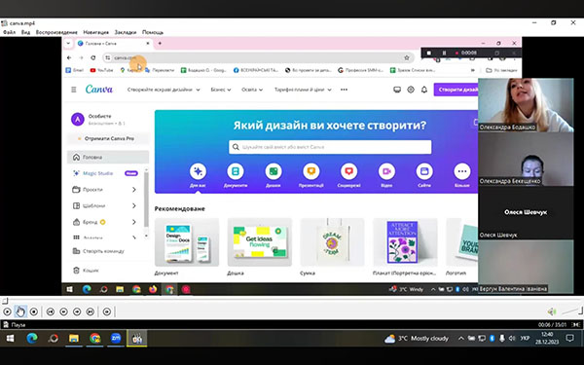Open the Navigation menu of media player

[95, 32]
